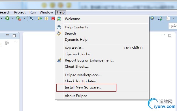Screen dimensions: 177x111
Task: Open dropdown arrow left of green Run icon
Action: click(2, 18)
